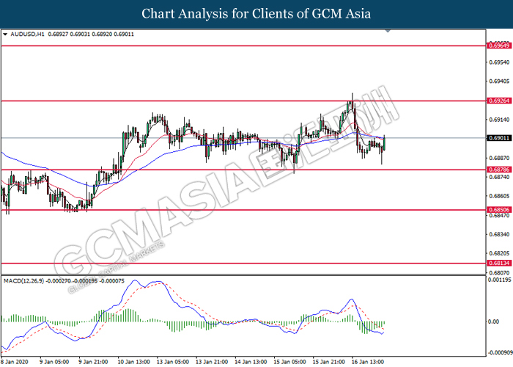Click the chart shift triangle marker at top

click(388, 32)
